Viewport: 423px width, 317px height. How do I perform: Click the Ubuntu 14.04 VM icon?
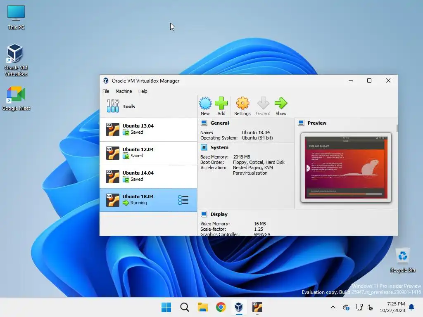coord(112,177)
